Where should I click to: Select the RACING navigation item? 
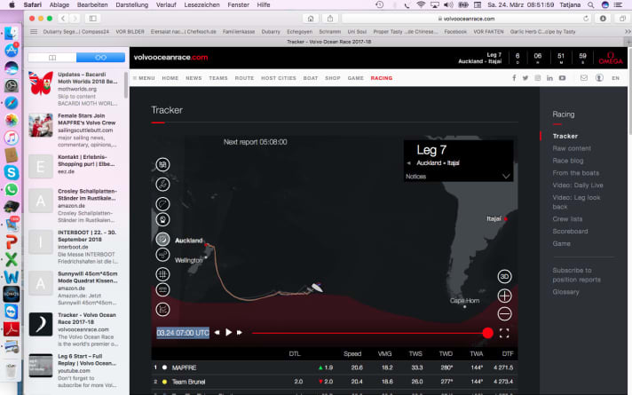click(x=382, y=78)
